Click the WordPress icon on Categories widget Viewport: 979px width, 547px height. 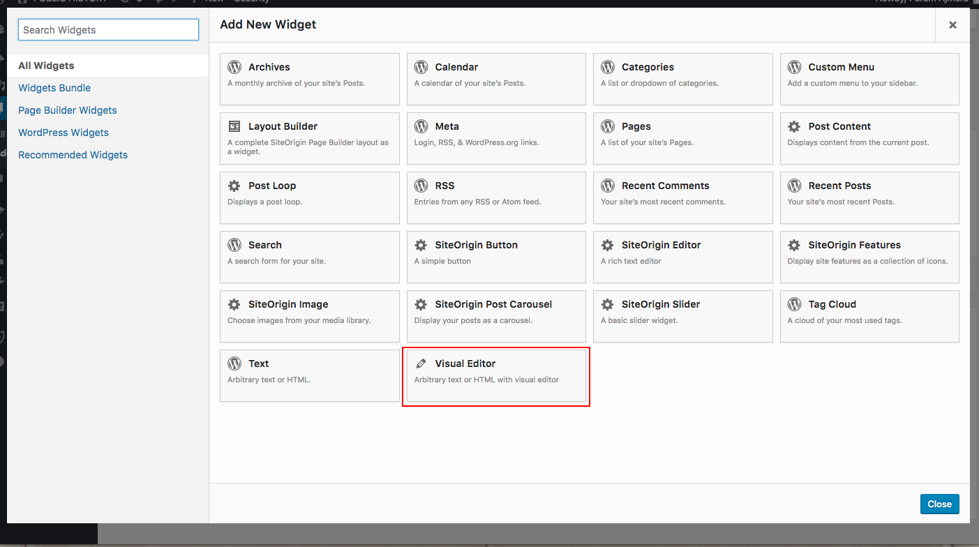608,67
